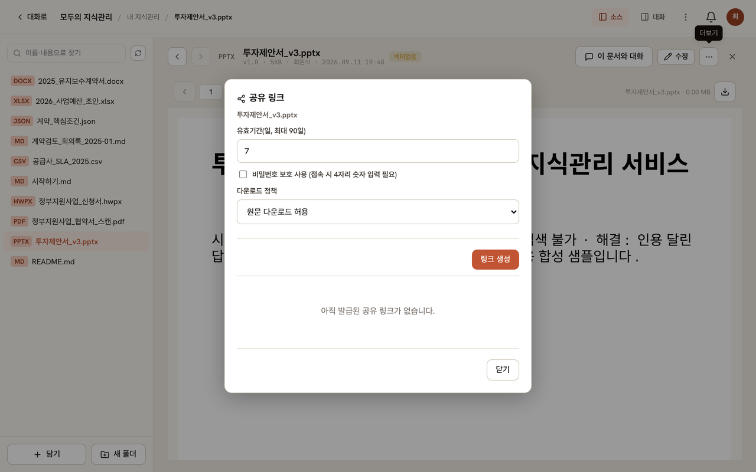Click 링크 생성 button
This screenshot has height=472, width=756.
pos(496,260)
